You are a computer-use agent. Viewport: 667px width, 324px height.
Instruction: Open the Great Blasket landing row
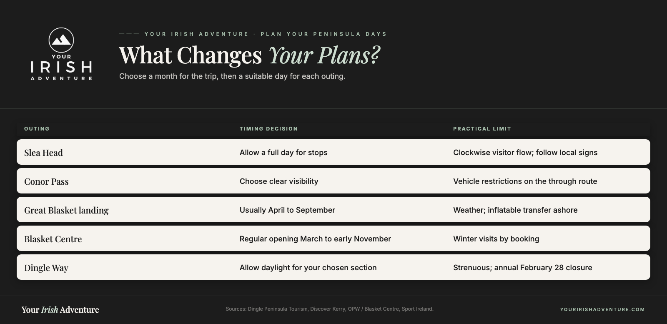tap(333, 210)
